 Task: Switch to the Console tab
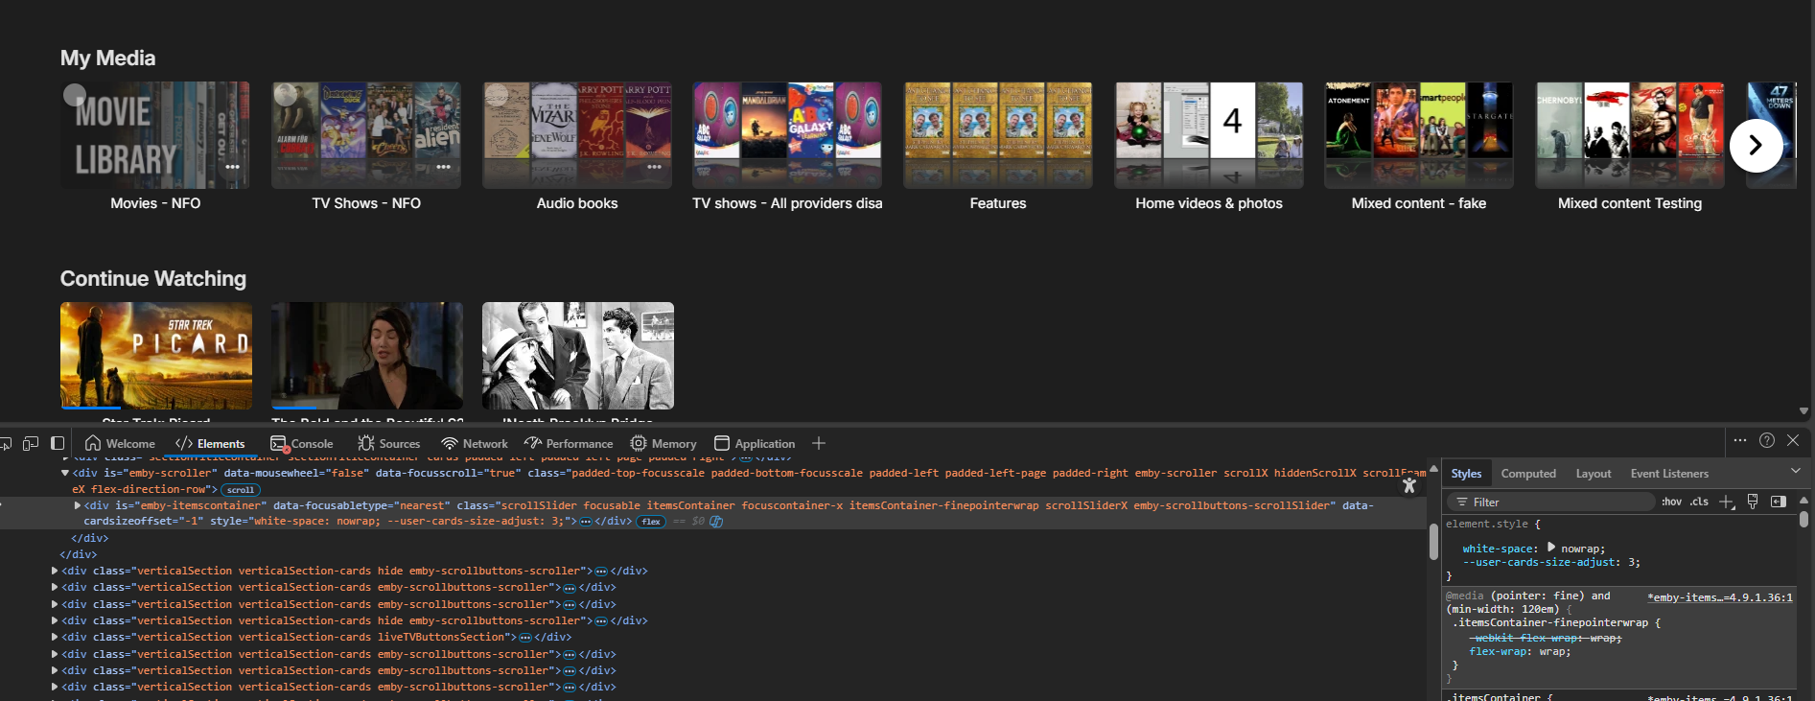click(302, 444)
